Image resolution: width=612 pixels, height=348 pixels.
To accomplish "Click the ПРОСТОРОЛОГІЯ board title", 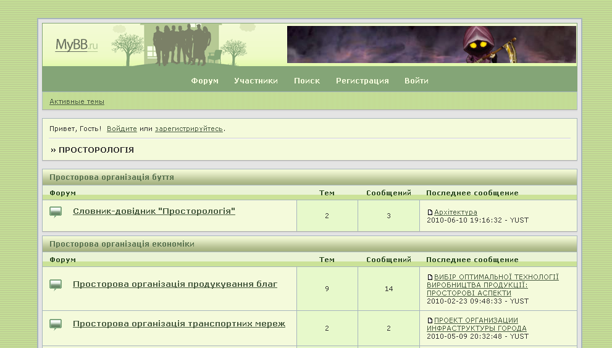I will click(x=96, y=150).
